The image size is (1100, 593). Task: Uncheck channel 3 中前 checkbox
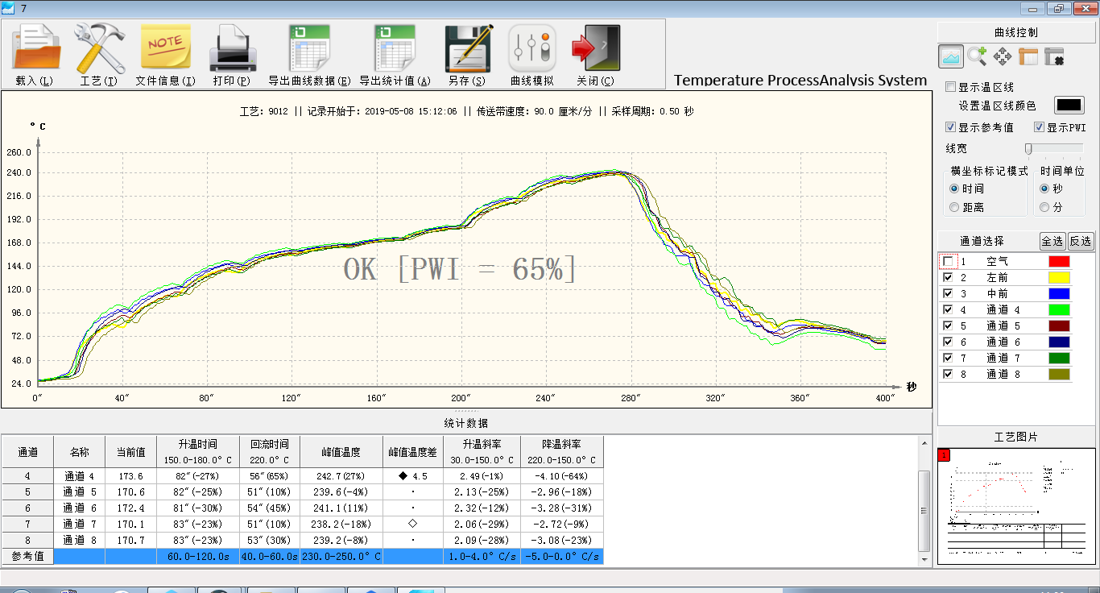click(x=948, y=293)
